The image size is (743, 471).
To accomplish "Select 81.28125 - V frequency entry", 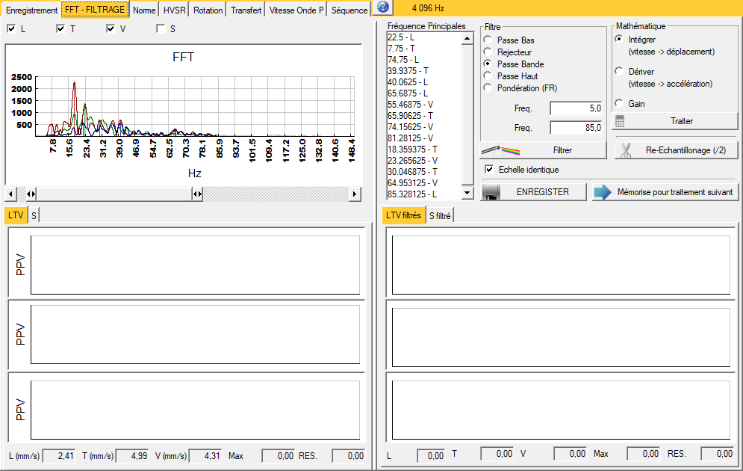I will (x=411, y=138).
